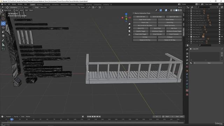The height and width of the screenshot is (126, 224).
Task: Select the Add Cube tool
Action: pyautogui.click(x=3, y=49)
